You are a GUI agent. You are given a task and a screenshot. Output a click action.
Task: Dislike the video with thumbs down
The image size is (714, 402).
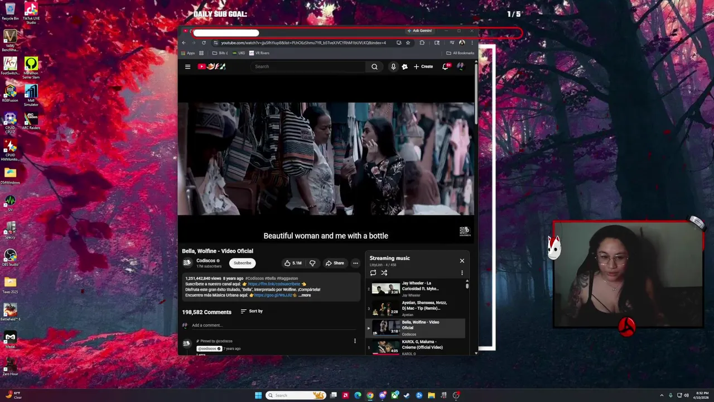click(312, 263)
